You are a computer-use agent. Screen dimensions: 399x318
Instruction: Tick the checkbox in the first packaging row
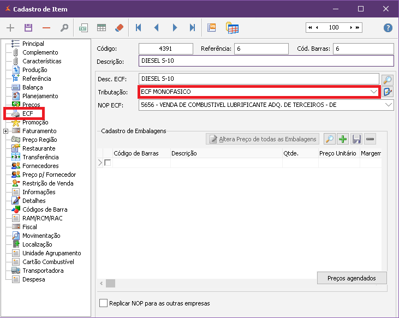pos(108,163)
